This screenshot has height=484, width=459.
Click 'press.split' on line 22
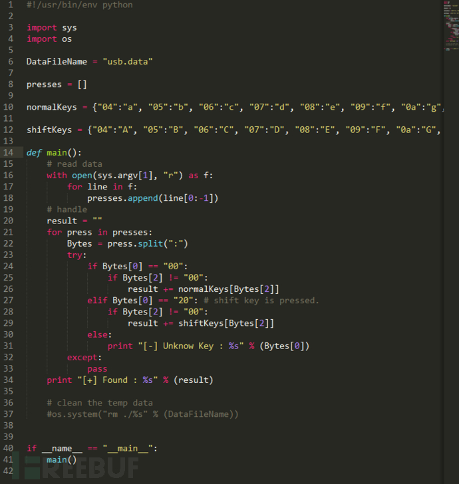point(135,244)
